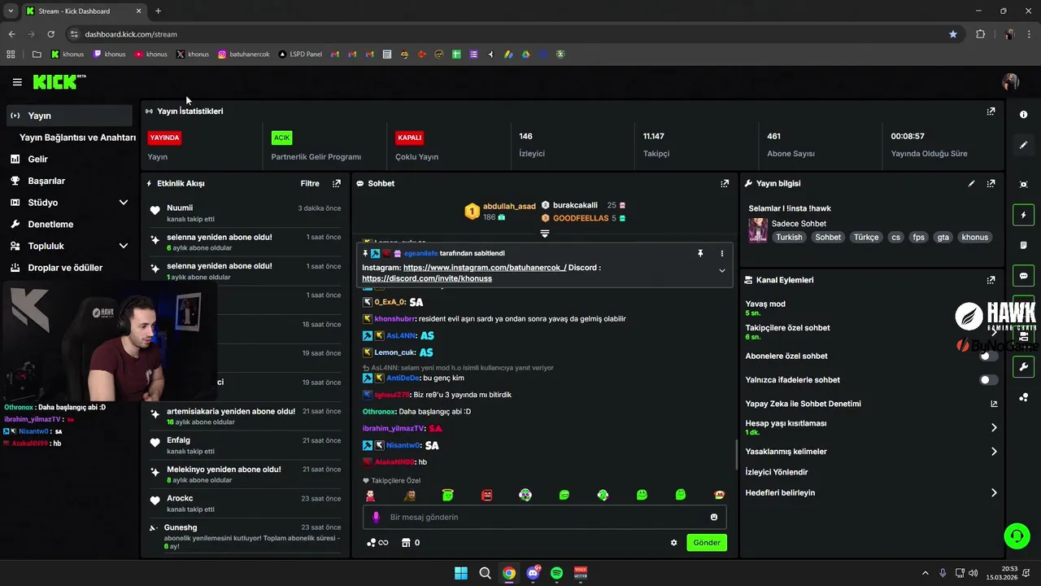This screenshot has height=586, width=1041.
Task: Open İzleyici Yönlendir action
Action: tap(777, 472)
